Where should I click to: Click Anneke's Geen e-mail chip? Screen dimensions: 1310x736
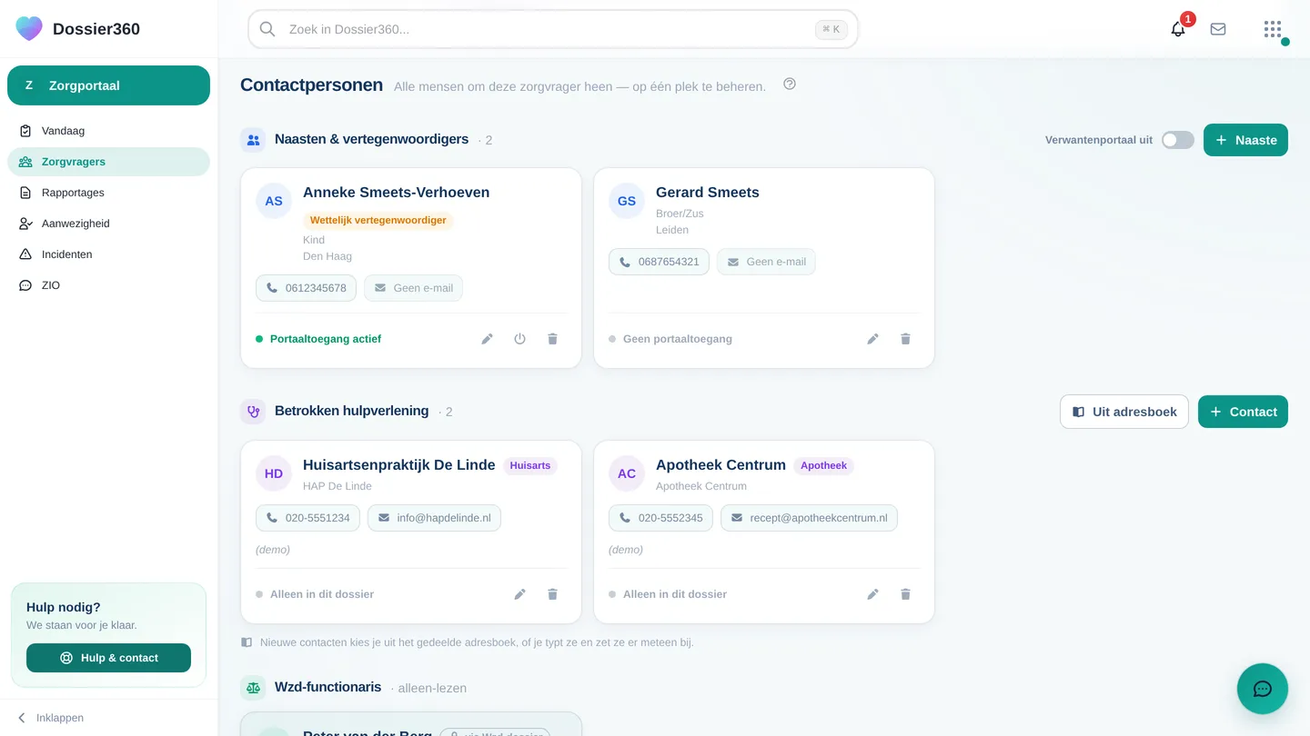click(413, 288)
